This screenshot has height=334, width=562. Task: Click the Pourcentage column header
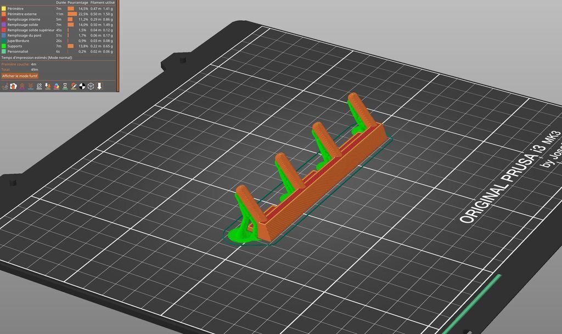point(78,3)
